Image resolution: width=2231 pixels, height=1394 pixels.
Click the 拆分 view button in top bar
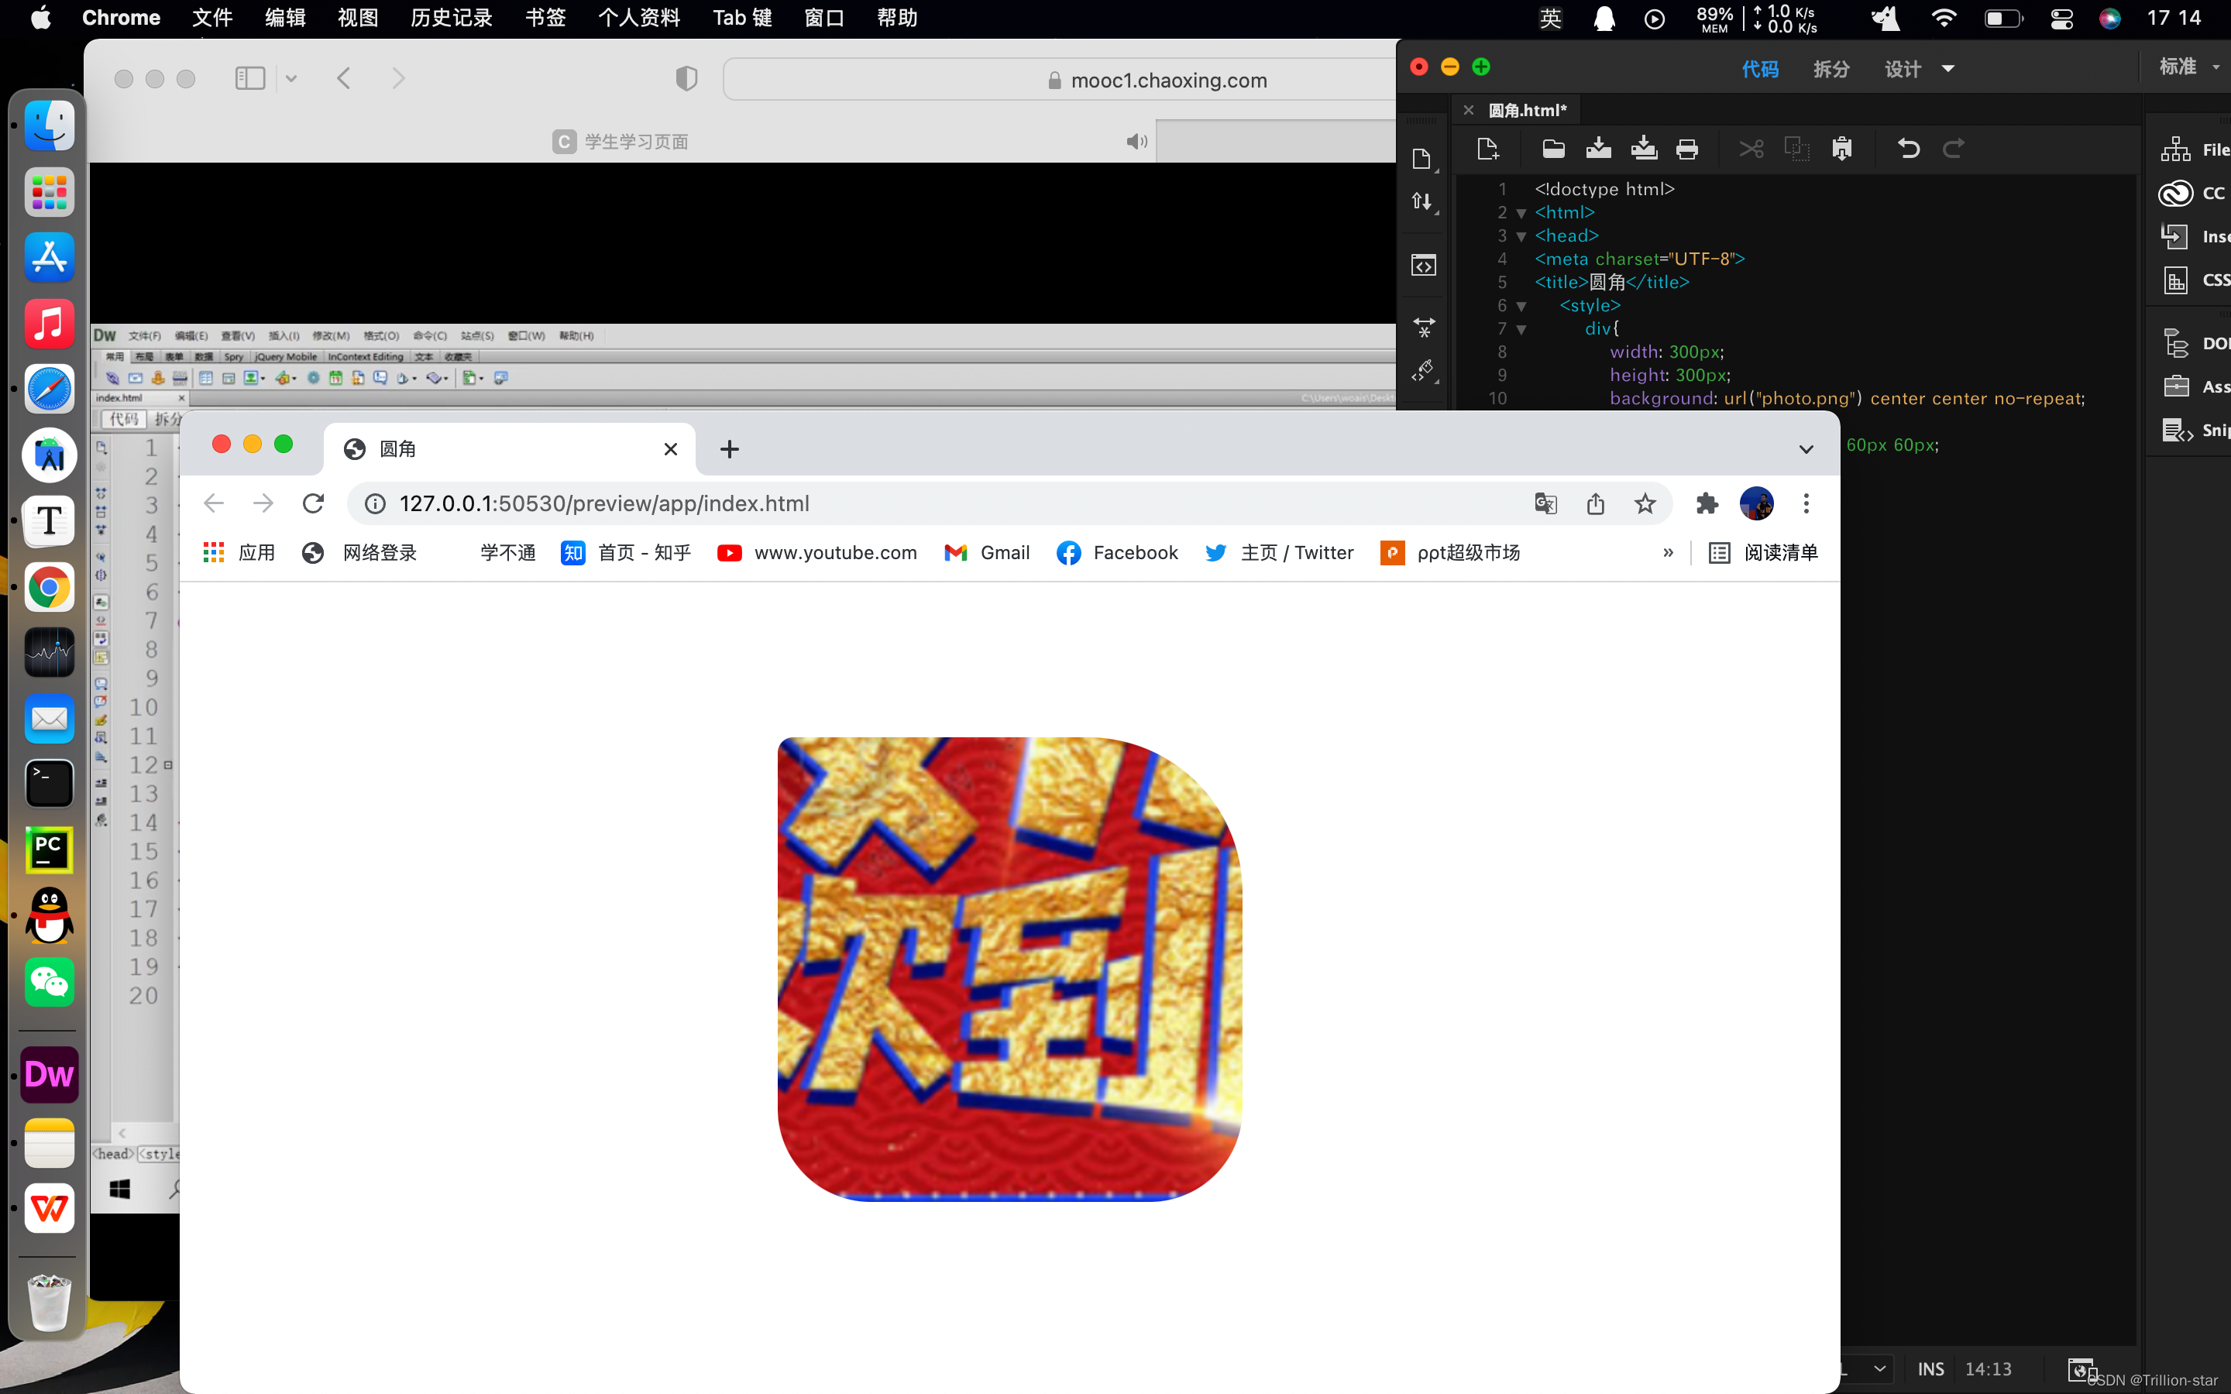click(1831, 69)
